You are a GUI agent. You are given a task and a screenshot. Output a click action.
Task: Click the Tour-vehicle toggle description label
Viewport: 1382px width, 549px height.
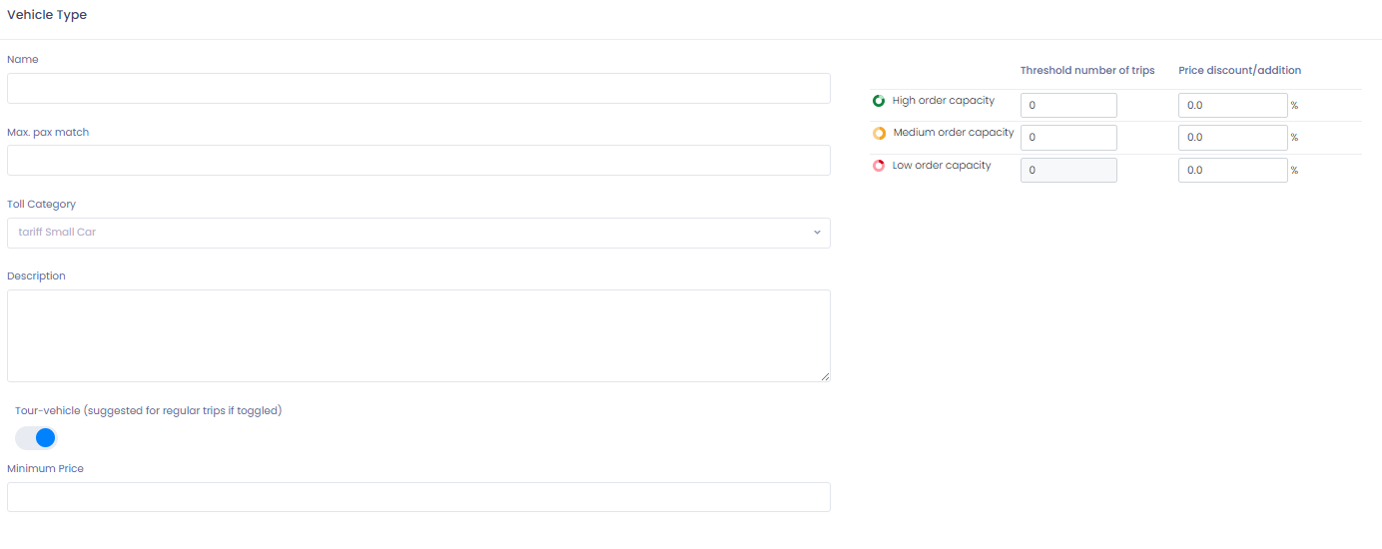click(149, 411)
